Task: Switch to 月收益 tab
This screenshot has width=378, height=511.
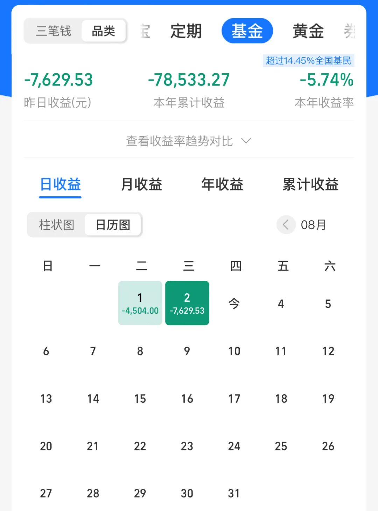Action: point(141,184)
